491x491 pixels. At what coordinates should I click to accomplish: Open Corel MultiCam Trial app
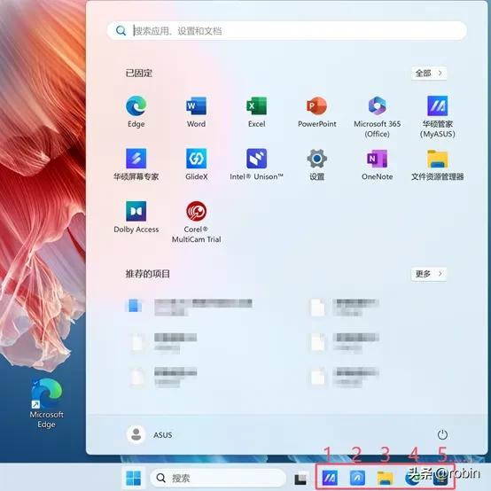pyautogui.click(x=197, y=222)
